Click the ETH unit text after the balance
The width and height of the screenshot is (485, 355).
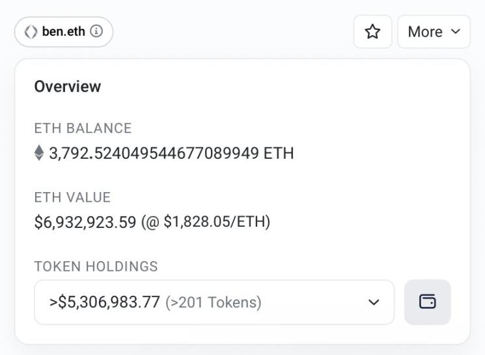(279, 153)
